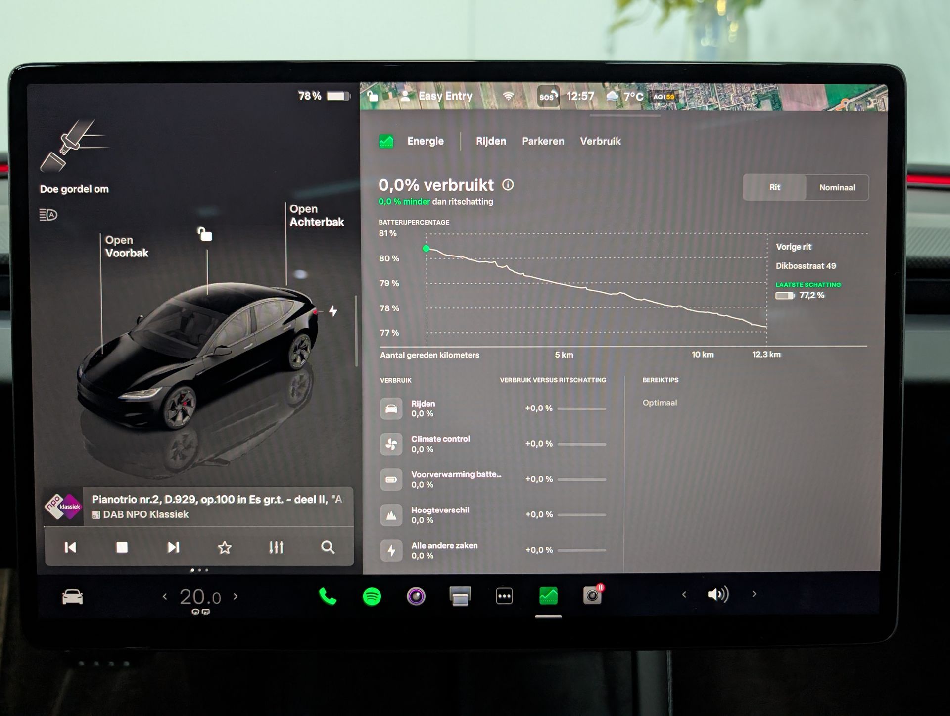Raise the volume with the right chevron
The image size is (950, 716).
754,594
